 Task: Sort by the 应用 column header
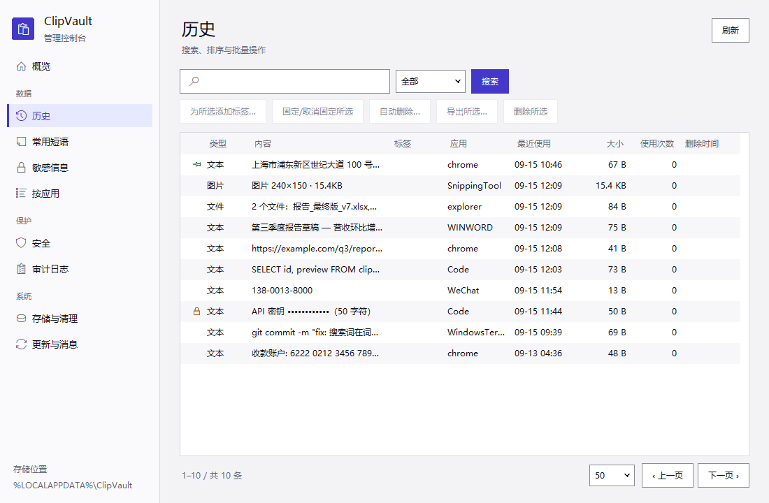[459, 144]
